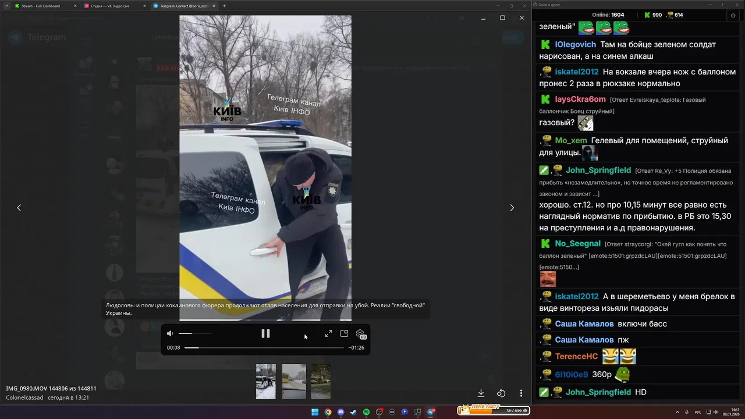Click Саша Камалов's 'включи басс' message
The width and height of the screenshot is (745, 419).
pos(642,324)
